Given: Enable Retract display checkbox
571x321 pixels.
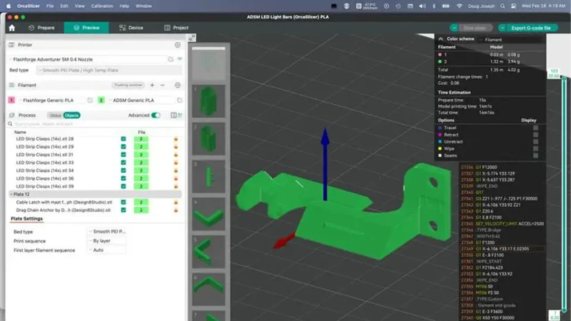Looking at the screenshot, I should (x=535, y=135).
